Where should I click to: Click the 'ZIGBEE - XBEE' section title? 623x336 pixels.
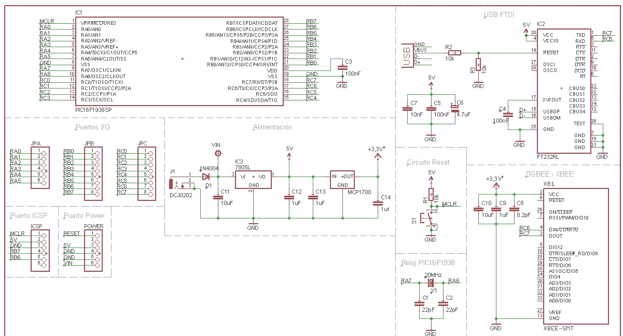[x=549, y=174]
